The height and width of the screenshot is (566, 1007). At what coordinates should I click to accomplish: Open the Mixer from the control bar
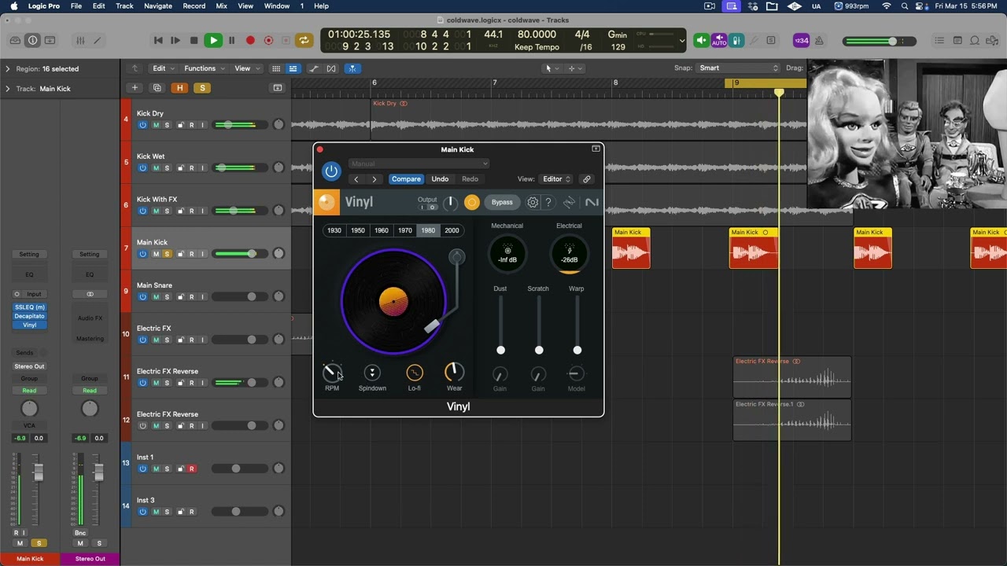click(79, 40)
